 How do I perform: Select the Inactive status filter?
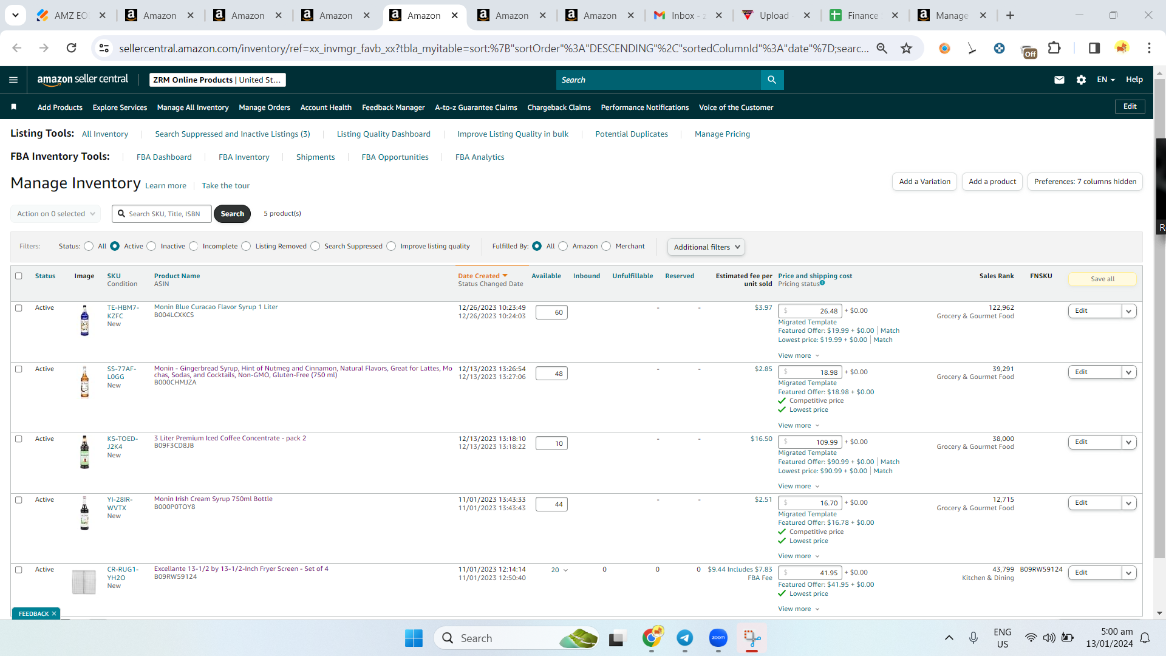(x=152, y=246)
